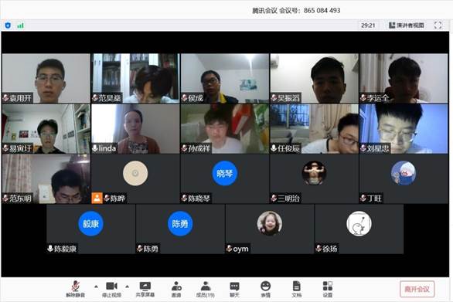This screenshot has width=453, height=302.
Task: Click the green network signal icon
Action: [20, 25]
